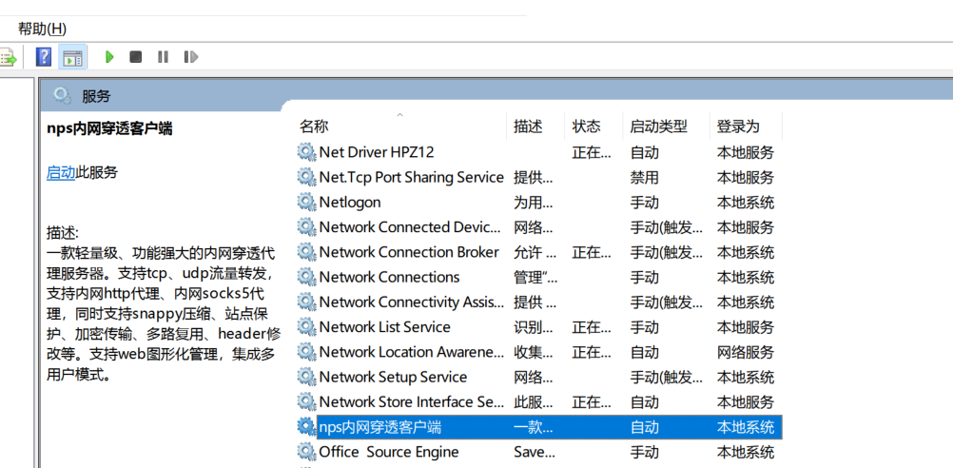The height and width of the screenshot is (468, 953).
Task: Sort by the 登录为 column header
Action: (x=738, y=127)
